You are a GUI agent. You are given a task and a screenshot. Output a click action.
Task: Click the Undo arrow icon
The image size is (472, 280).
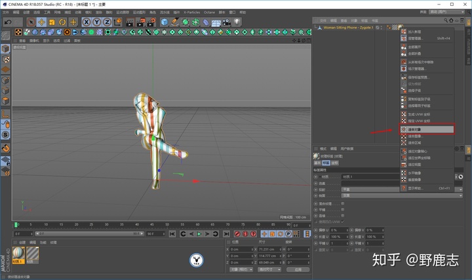click(8, 22)
